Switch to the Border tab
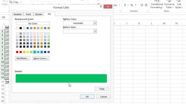Image resolution: width=186 pixels, height=104 pixels. (39, 14)
